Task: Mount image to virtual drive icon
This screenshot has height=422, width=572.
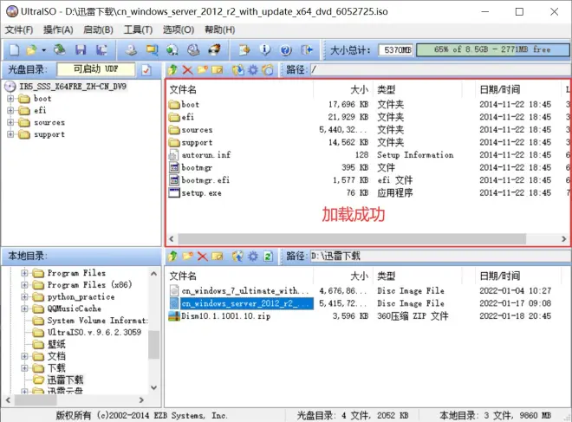Action: (x=193, y=49)
